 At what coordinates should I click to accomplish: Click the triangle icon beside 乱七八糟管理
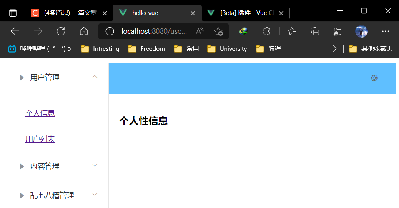pos(22,195)
